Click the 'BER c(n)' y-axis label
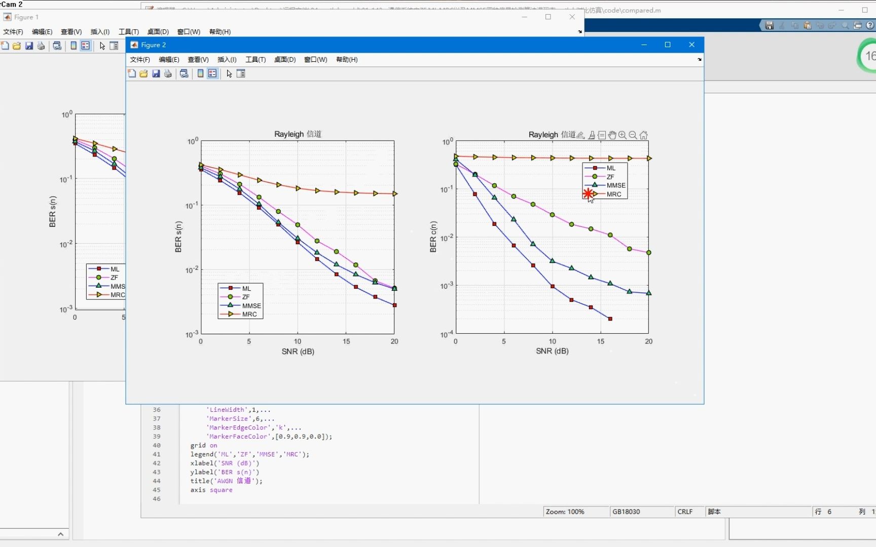 (x=433, y=237)
